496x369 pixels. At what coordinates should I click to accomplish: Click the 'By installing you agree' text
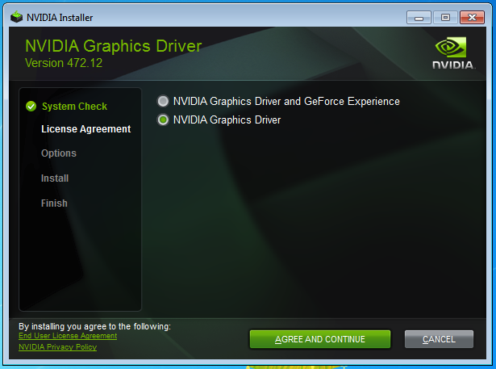94,326
